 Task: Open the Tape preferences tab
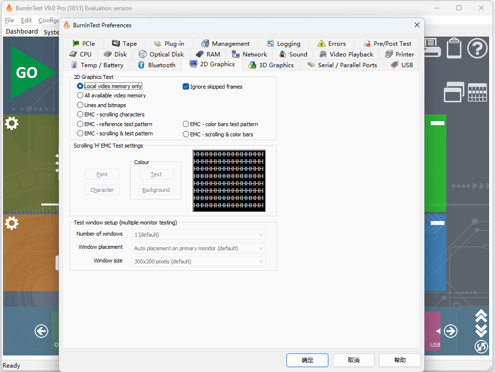point(124,43)
